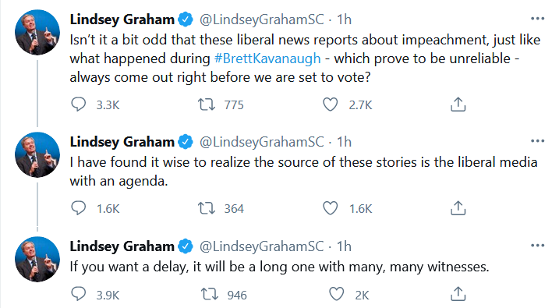Like the tweet with 2.7K likes
This screenshot has height=308, width=559.
330,104
